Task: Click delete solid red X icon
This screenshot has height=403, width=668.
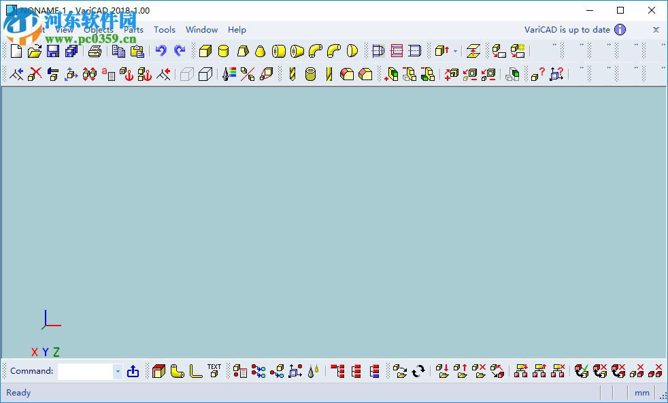Action: (x=35, y=74)
